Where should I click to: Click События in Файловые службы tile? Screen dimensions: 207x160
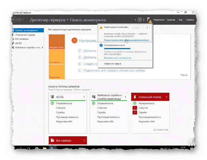pyautogui.click(x=102, y=108)
